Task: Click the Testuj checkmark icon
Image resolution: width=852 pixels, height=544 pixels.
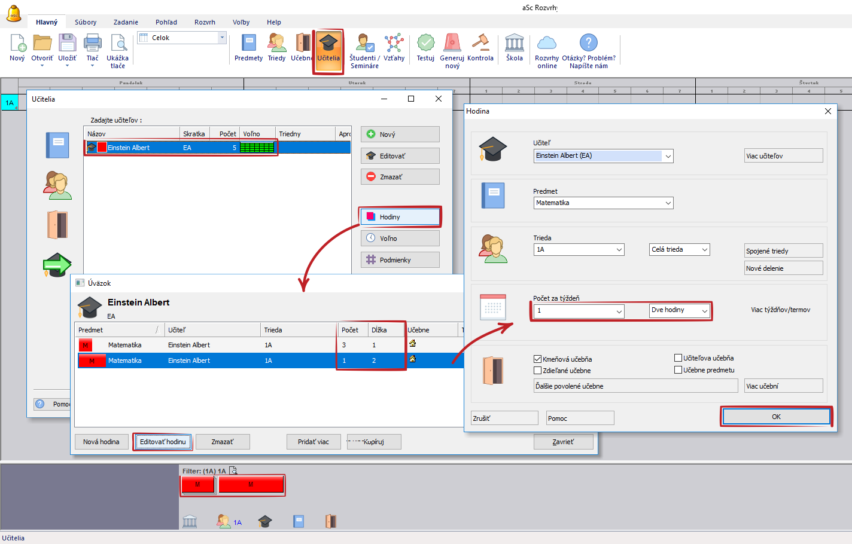Action: point(425,48)
